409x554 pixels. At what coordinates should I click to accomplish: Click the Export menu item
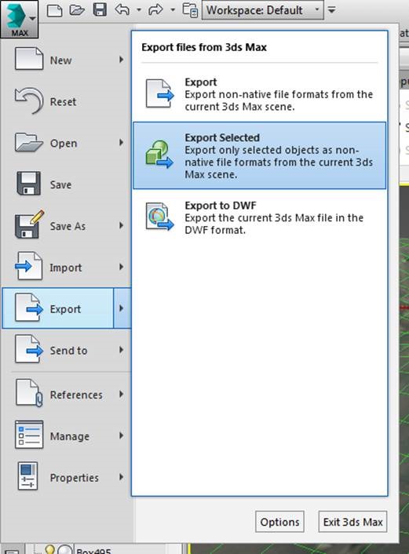pyautogui.click(x=58, y=308)
